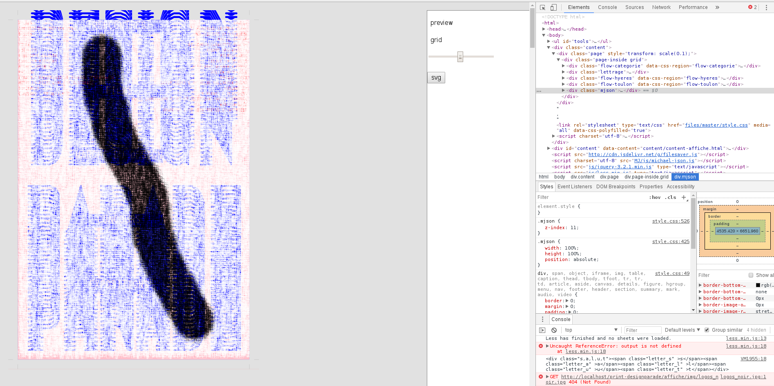The height and width of the screenshot is (386, 774).
Task: Show more DevTools tabs chevron
Action: pyautogui.click(x=717, y=7)
